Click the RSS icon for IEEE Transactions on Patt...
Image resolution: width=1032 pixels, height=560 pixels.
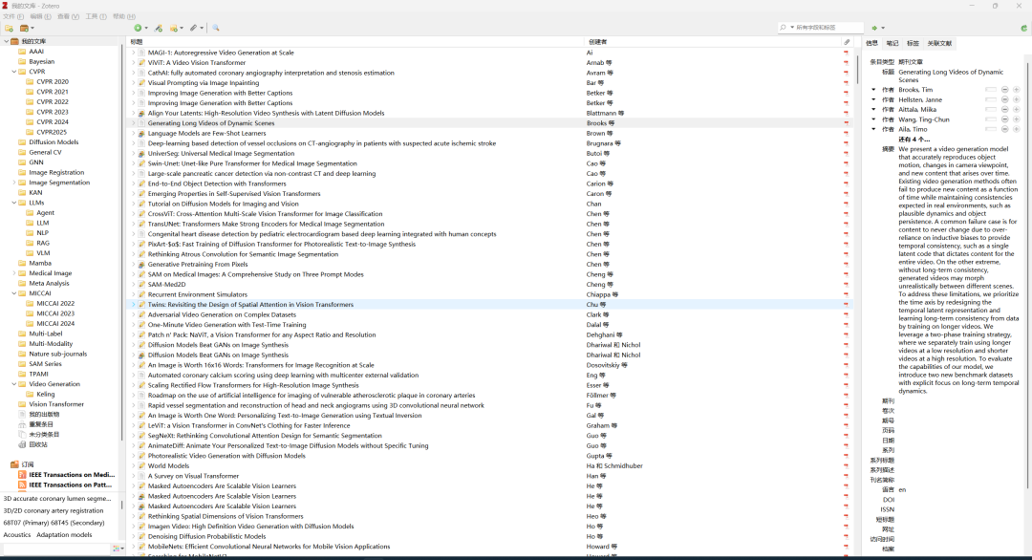(22, 485)
